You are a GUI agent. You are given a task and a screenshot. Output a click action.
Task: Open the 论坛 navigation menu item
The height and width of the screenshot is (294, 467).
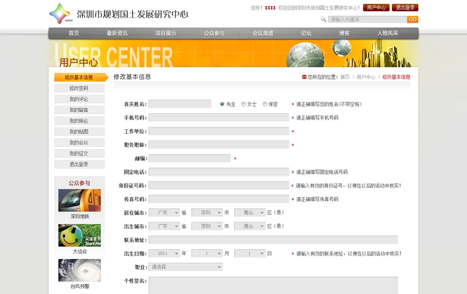pos(306,33)
